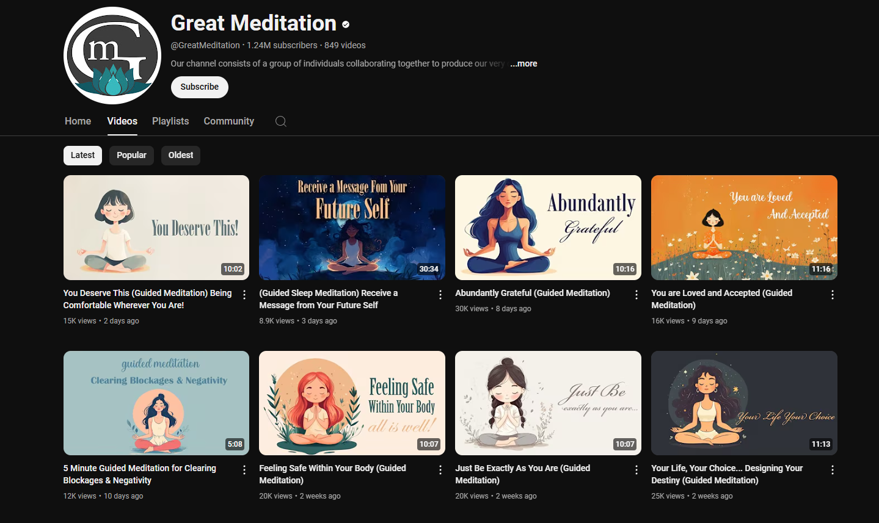The width and height of the screenshot is (879, 523).
Task: Play the Future Self video thumbnail
Action: coord(352,228)
